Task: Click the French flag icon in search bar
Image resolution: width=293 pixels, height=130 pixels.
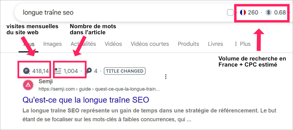Action: click(243, 12)
